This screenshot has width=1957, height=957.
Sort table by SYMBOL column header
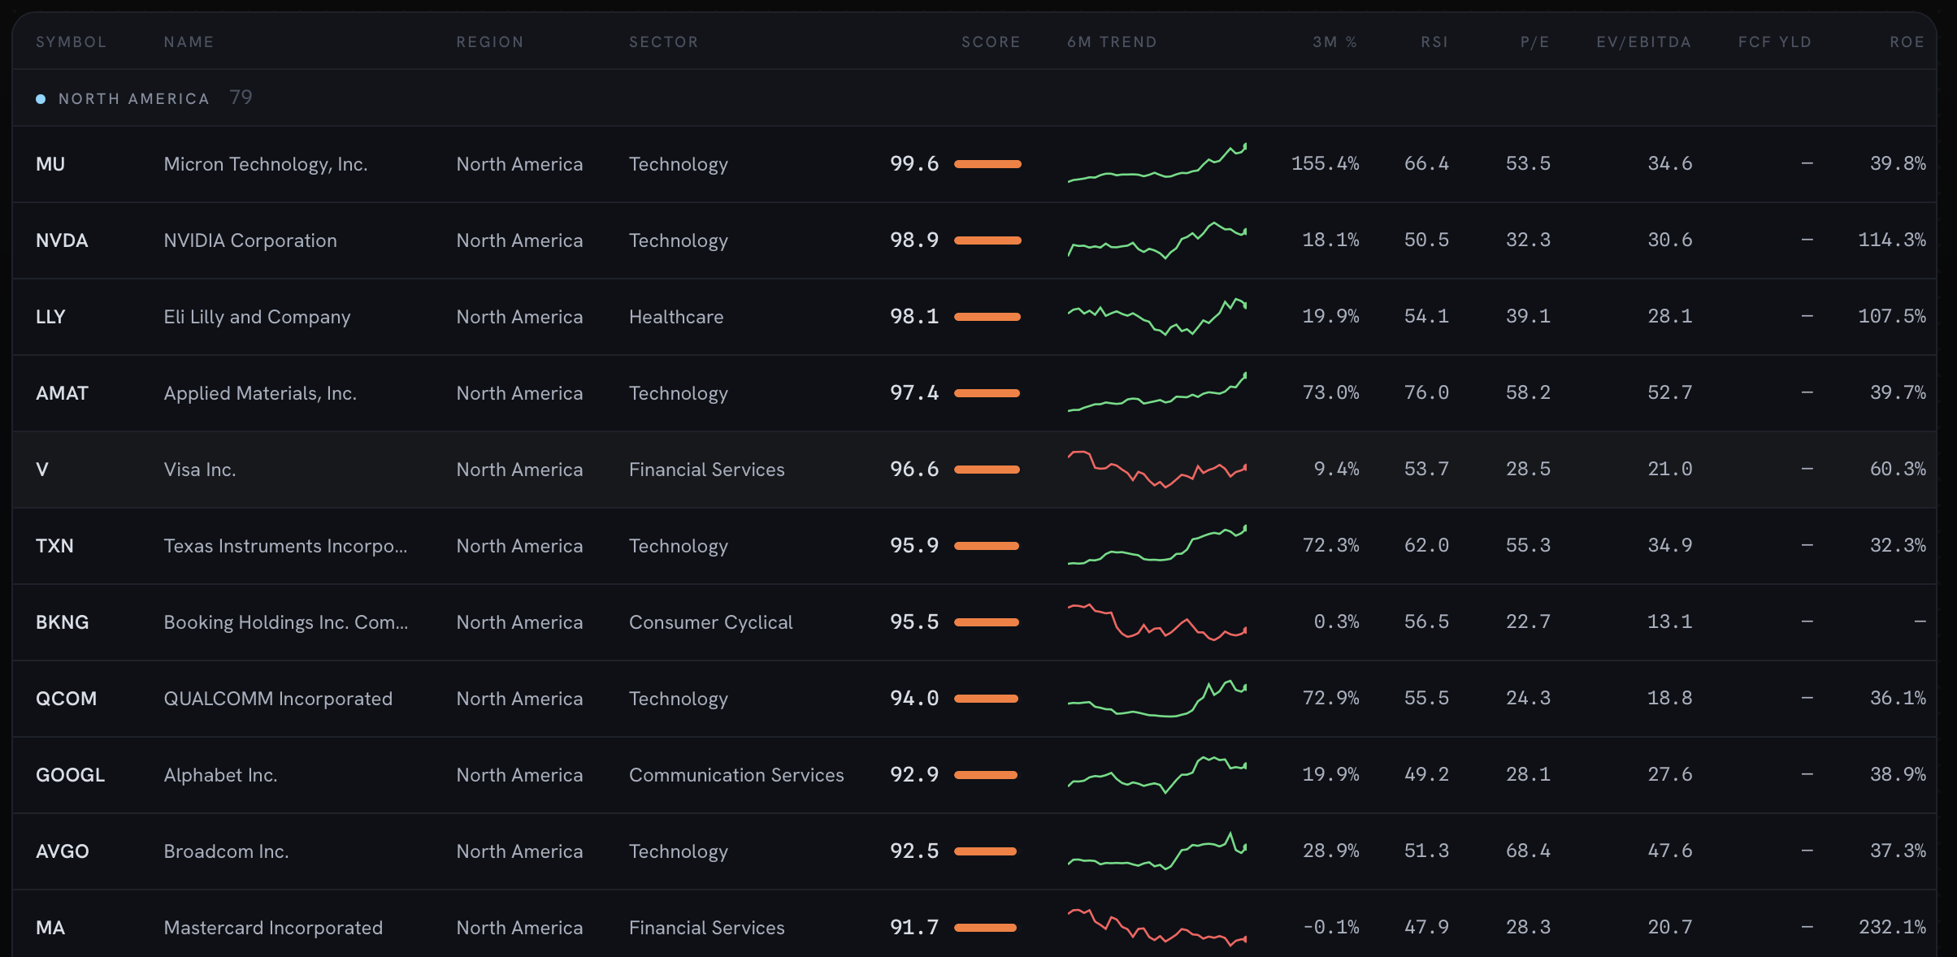(x=71, y=42)
